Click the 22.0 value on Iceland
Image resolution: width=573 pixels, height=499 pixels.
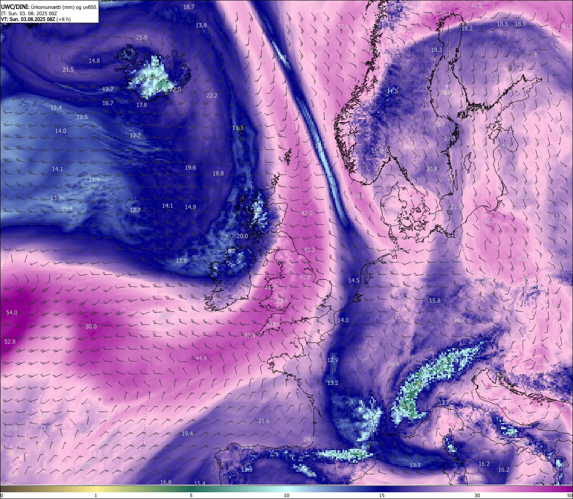[x=175, y=89]
